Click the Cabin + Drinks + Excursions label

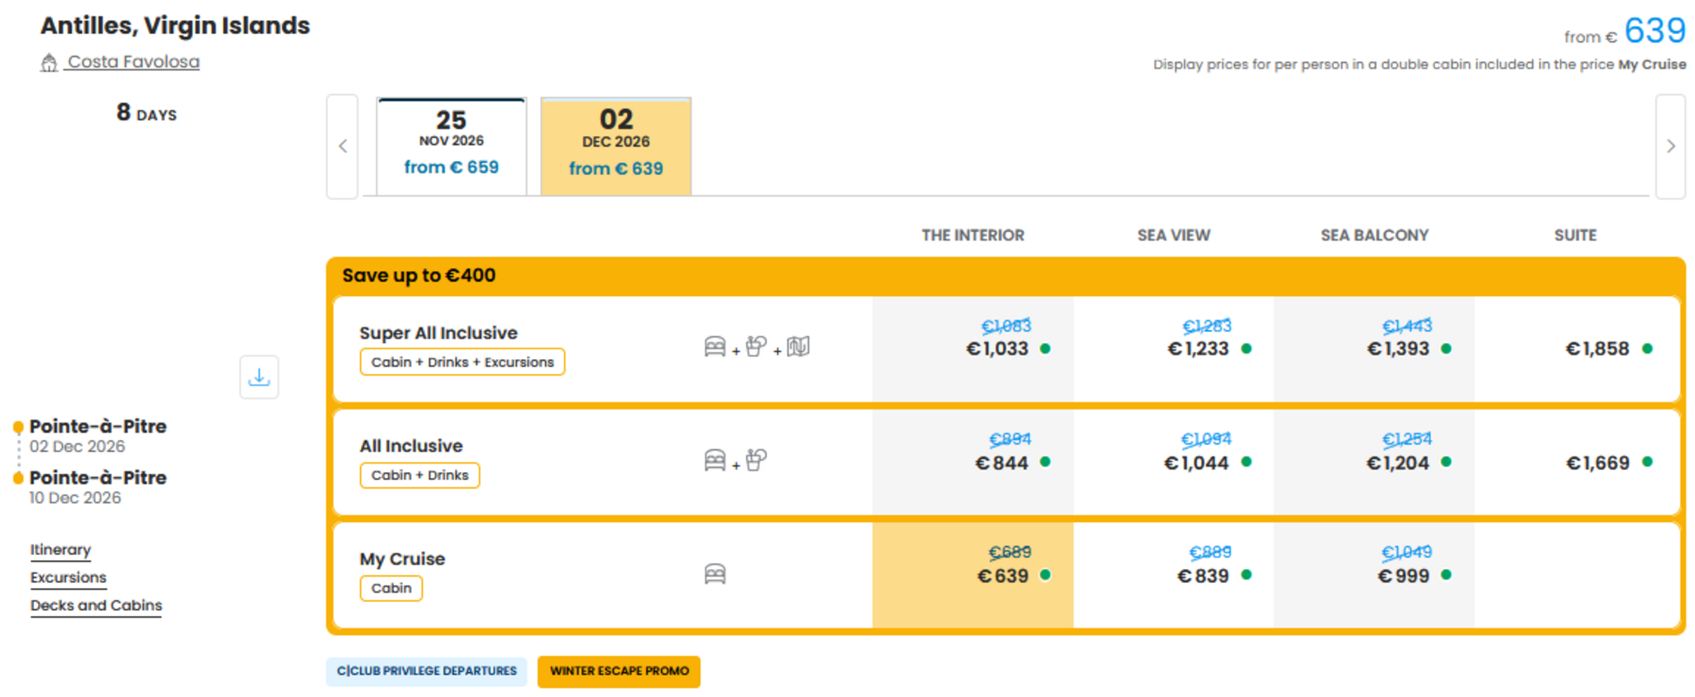[462, 362]
